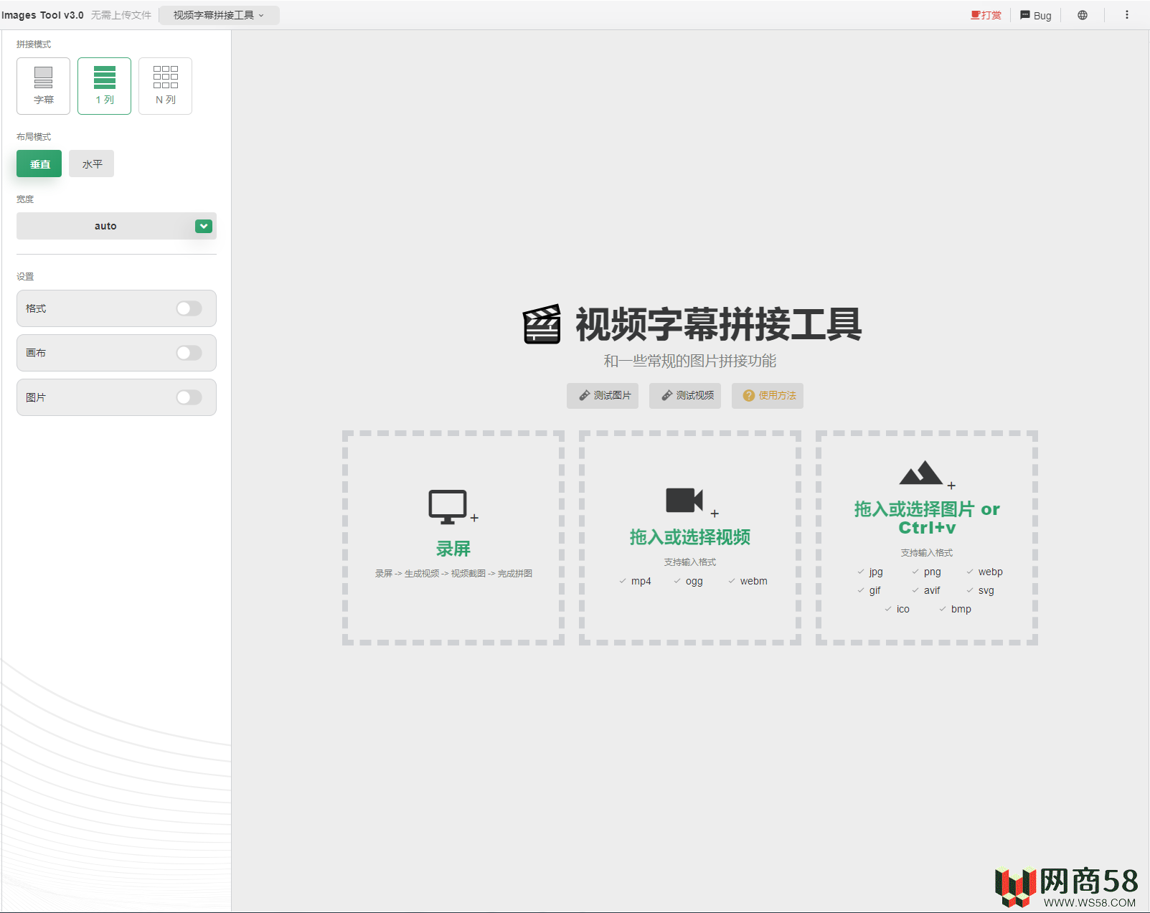Screen dimensions: 1150x913
Task: Click the gif format label
Action: tap(875, 590)
